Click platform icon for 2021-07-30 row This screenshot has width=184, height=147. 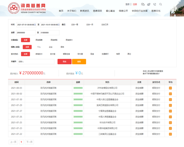pos(170,100)
